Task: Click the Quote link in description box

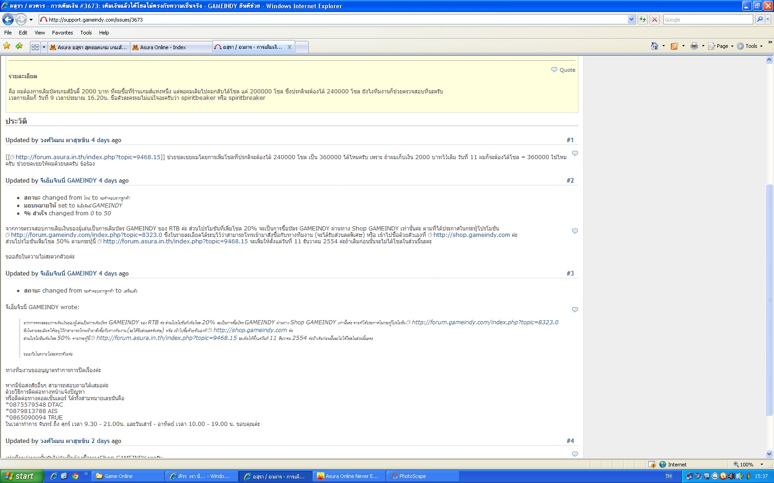Action: pos(567,70)
